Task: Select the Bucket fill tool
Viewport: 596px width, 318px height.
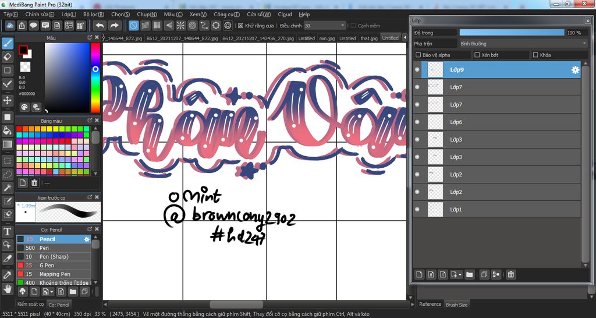Action: click(7, 131)
